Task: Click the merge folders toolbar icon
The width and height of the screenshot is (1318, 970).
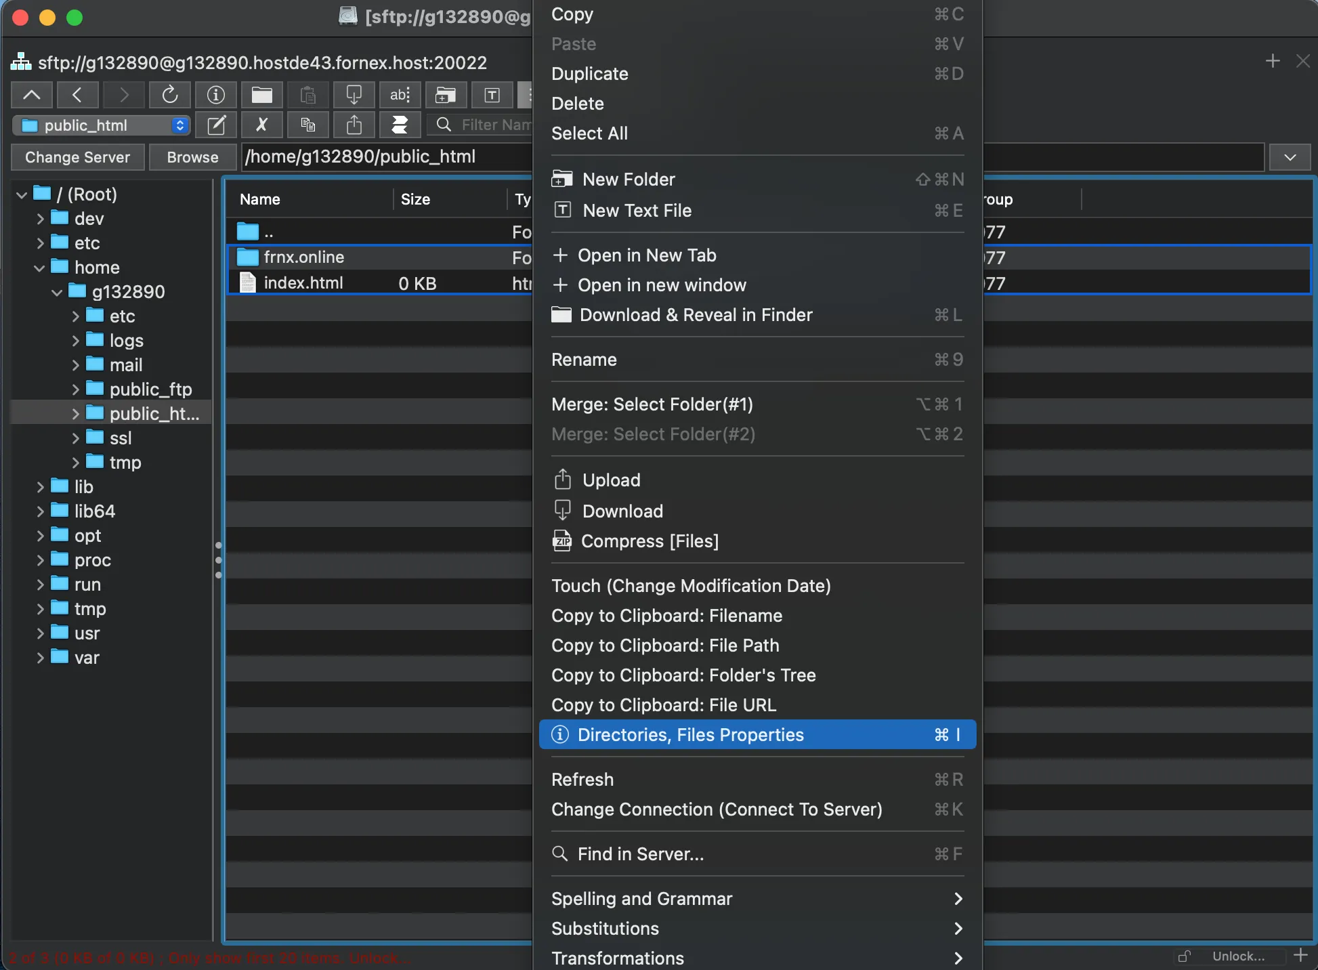Action: click(x=400, y=125)
